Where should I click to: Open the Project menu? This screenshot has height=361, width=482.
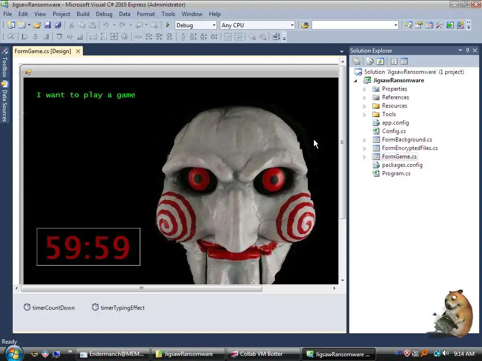(62, 14)
